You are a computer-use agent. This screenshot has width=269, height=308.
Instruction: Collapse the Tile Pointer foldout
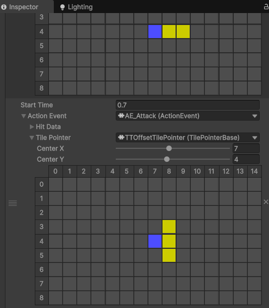pos(32,137)
